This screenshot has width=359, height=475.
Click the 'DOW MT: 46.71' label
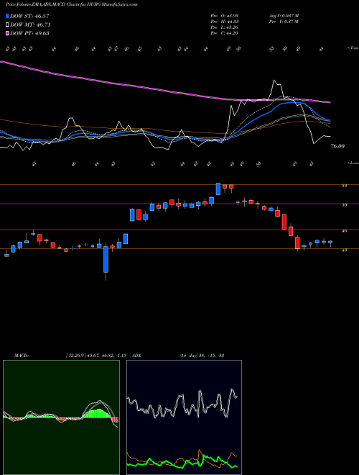pyautogui.click(x=30, y=25)
